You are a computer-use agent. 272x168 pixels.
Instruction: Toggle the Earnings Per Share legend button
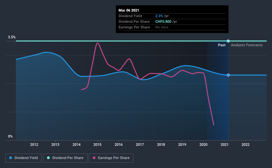(111, 158)
